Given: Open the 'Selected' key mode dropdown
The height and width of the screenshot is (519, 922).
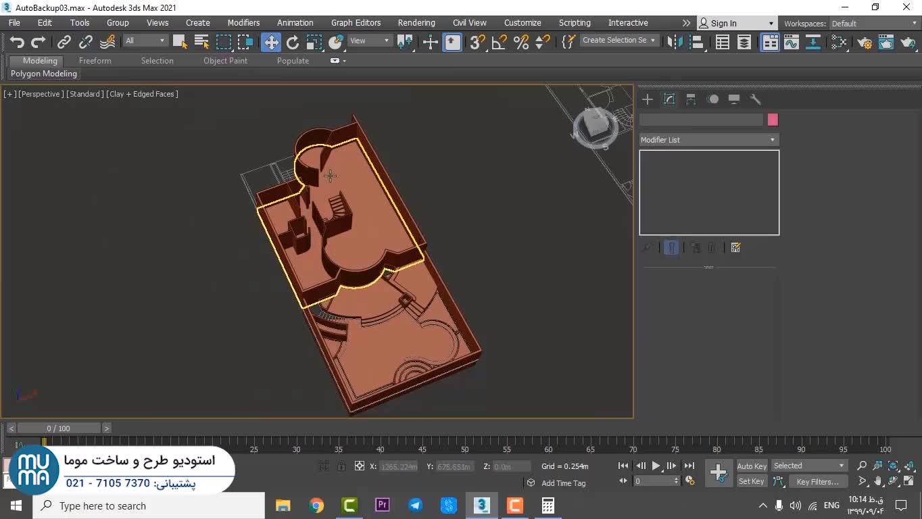Looking at the screenshot, I should 808,466.
